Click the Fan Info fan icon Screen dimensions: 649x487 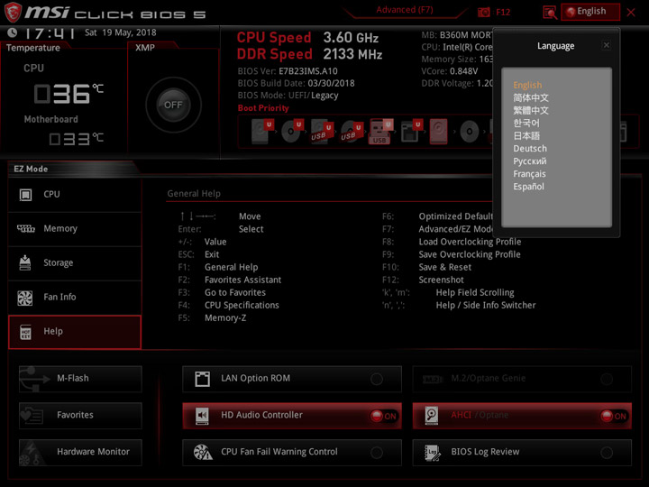[25, 298]
